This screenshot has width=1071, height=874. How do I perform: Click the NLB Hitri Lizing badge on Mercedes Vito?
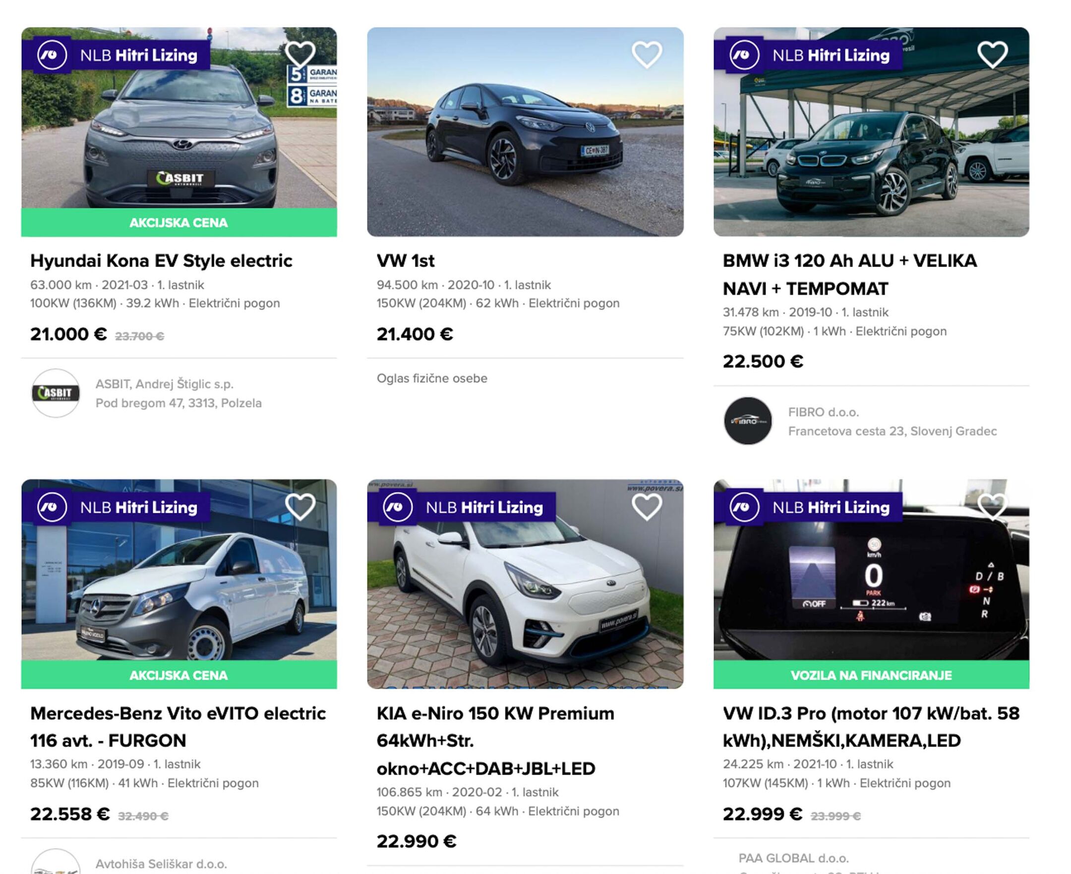click(117, 507)
